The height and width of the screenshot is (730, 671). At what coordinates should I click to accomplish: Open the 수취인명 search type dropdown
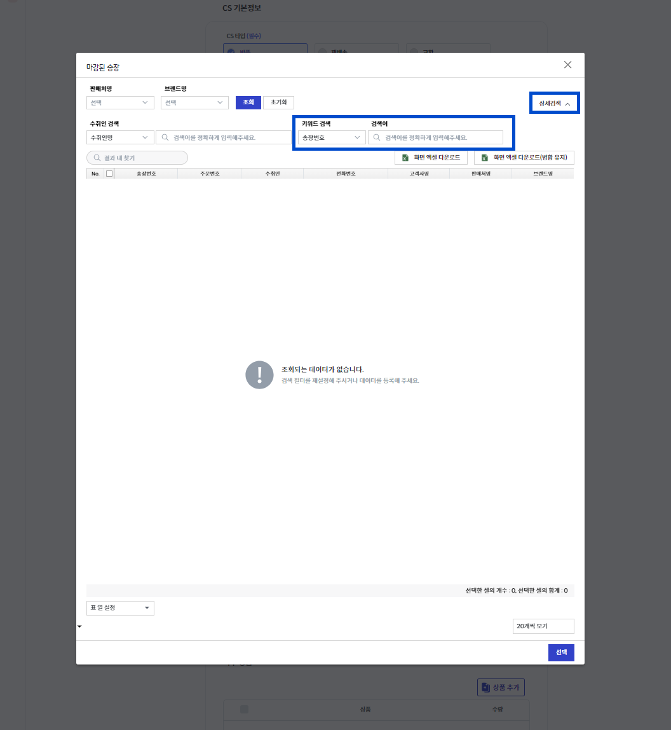coord(120,137)
